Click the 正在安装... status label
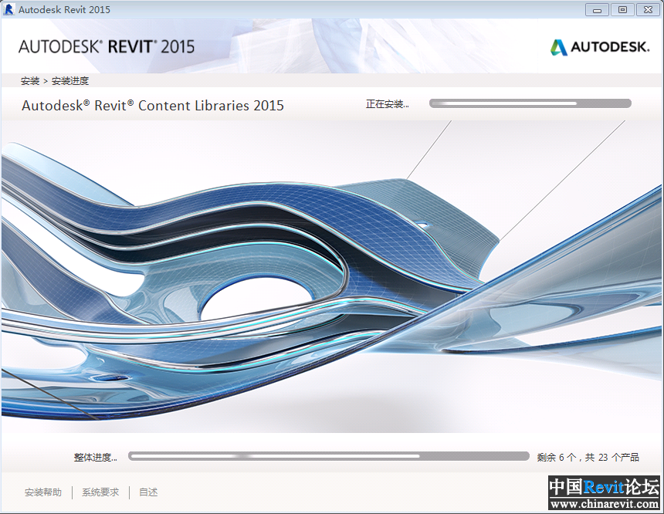Viewport: 664px width, 514px height. (388, 104)
